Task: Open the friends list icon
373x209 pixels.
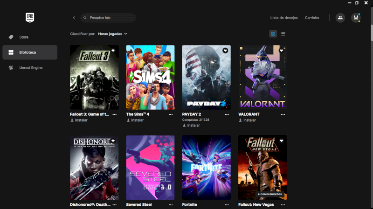Action: [x=340, y=18]
